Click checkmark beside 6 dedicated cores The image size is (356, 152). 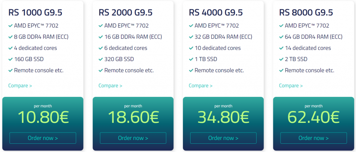pyautogui.click(x=100, y=48)
